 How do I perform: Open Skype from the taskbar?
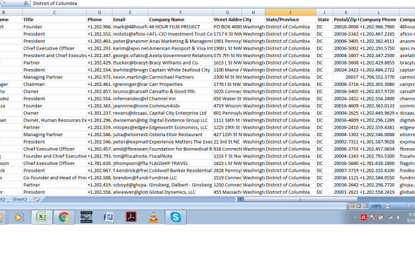175,217
